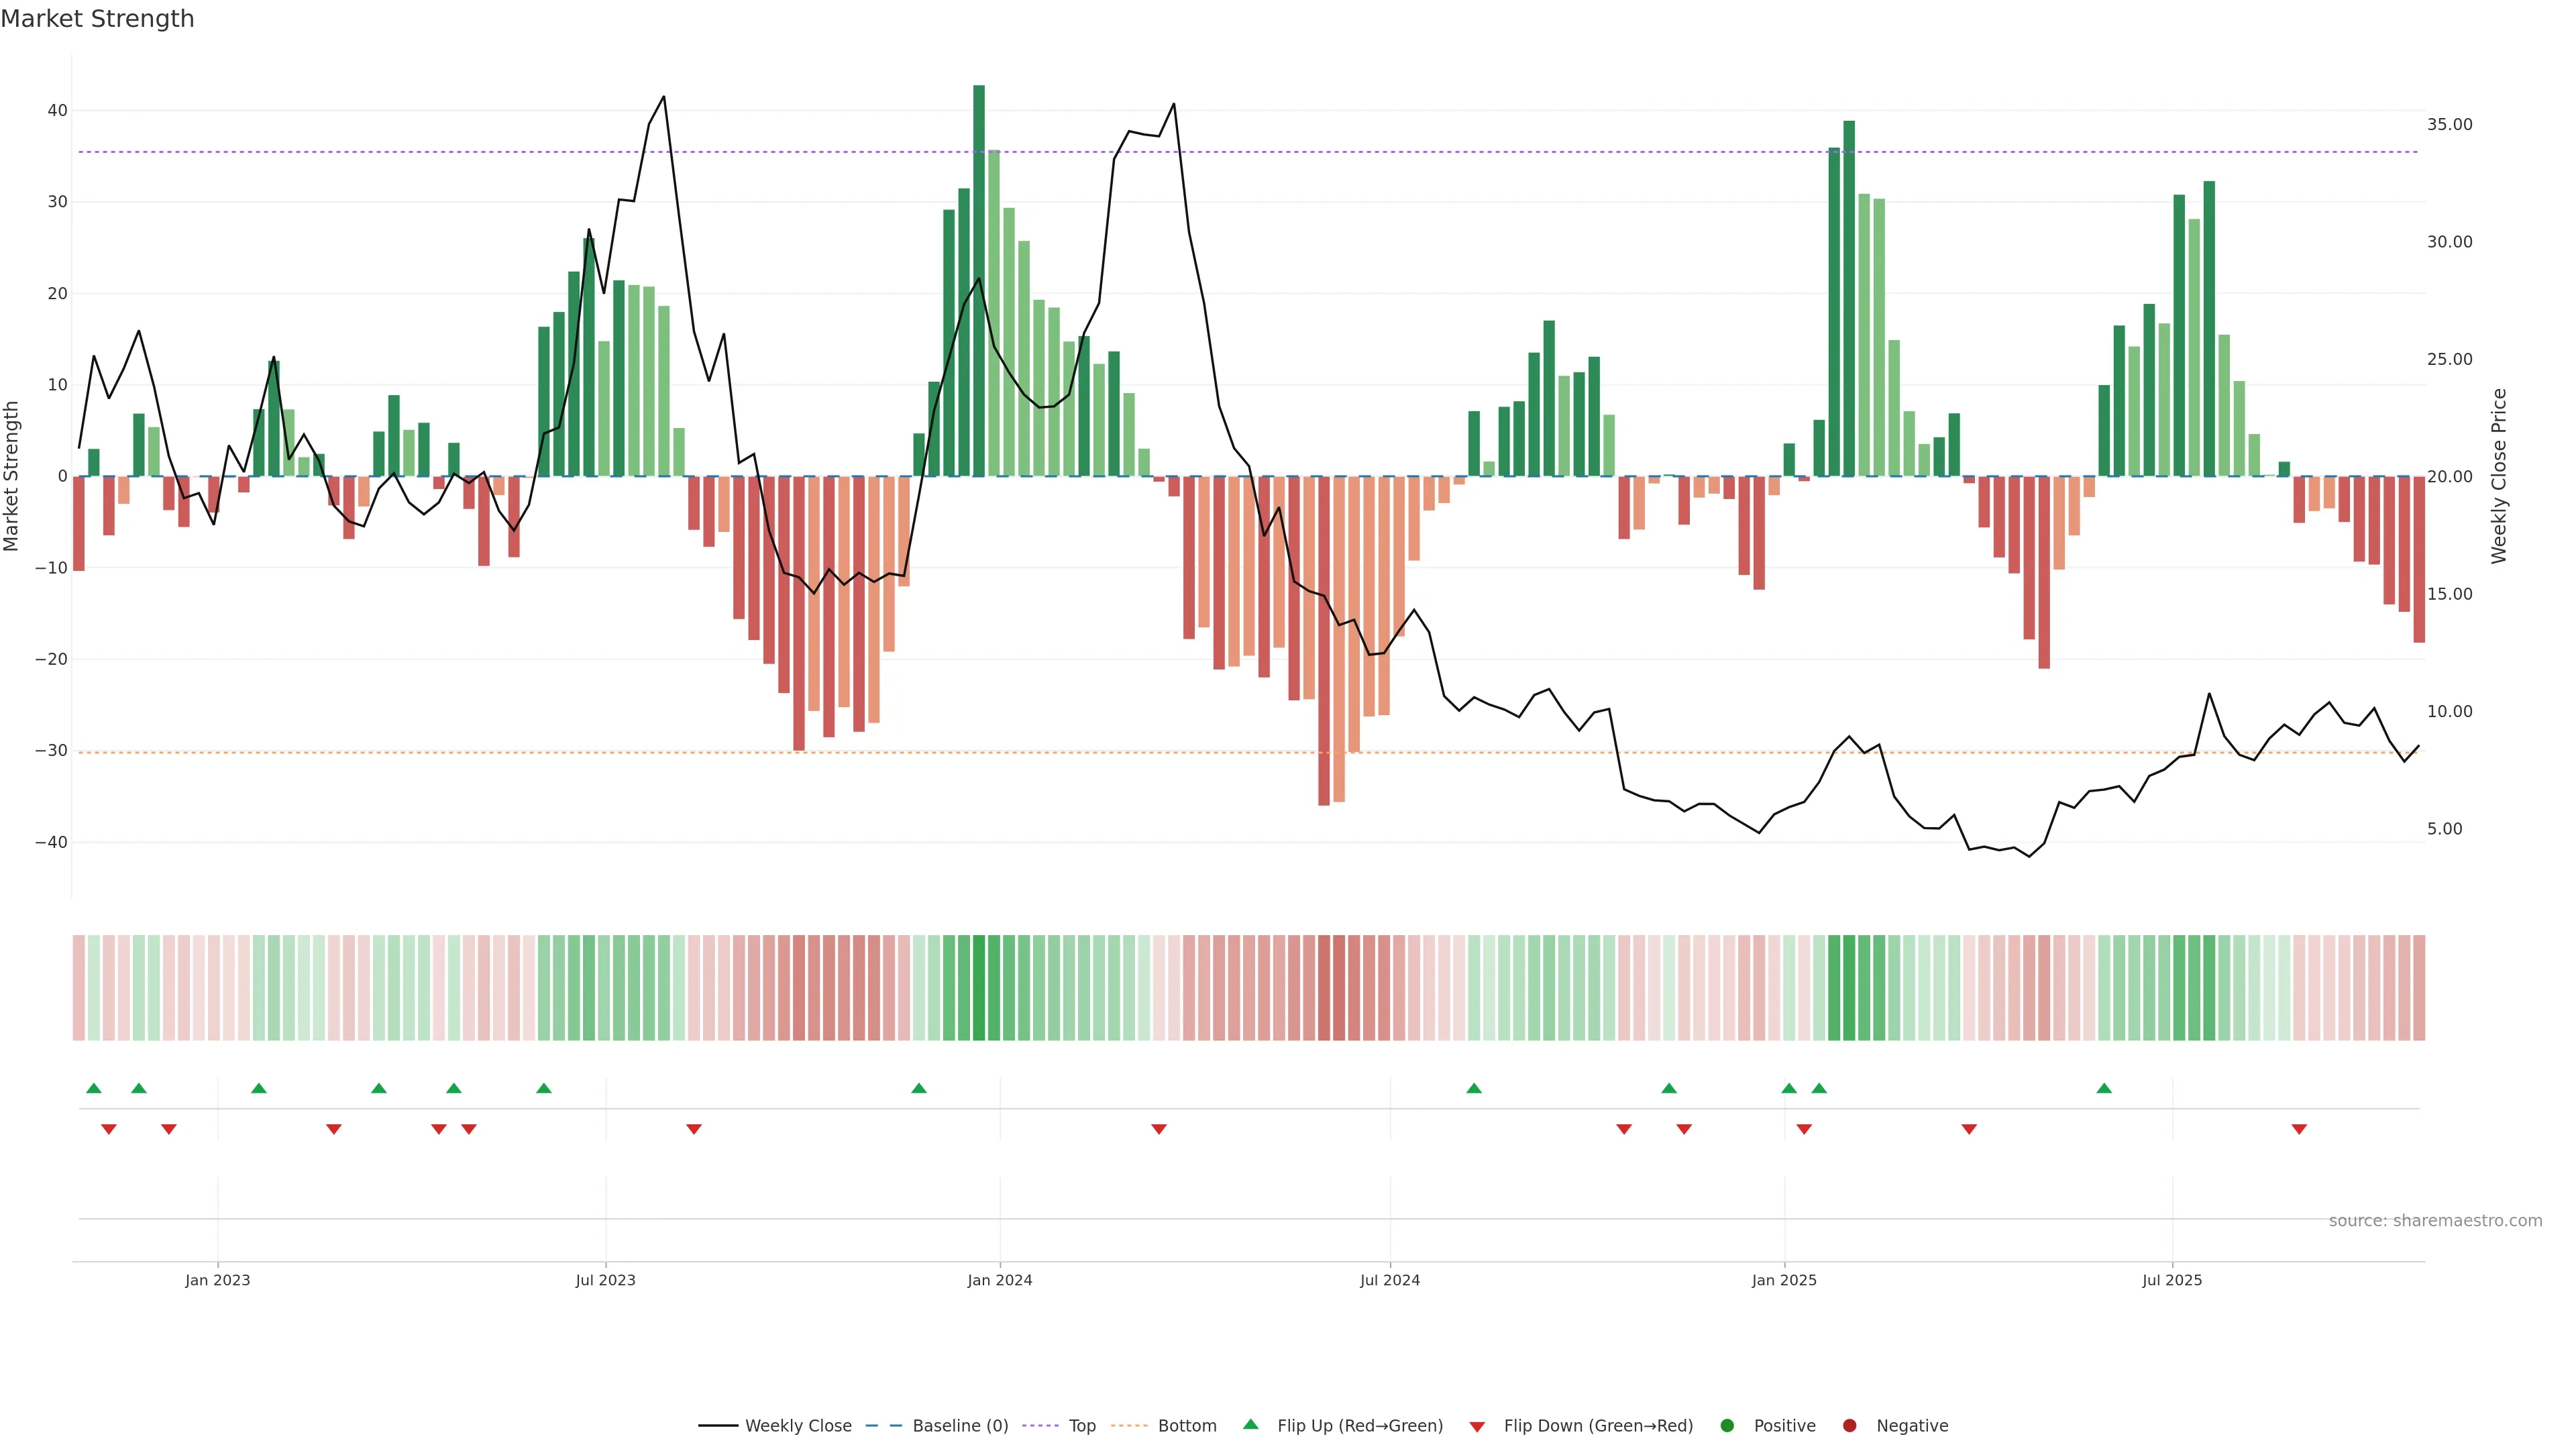Click the 35.00 right-axis price label
This screenshot has height=1449, width=2576.
pos(2449,125)
